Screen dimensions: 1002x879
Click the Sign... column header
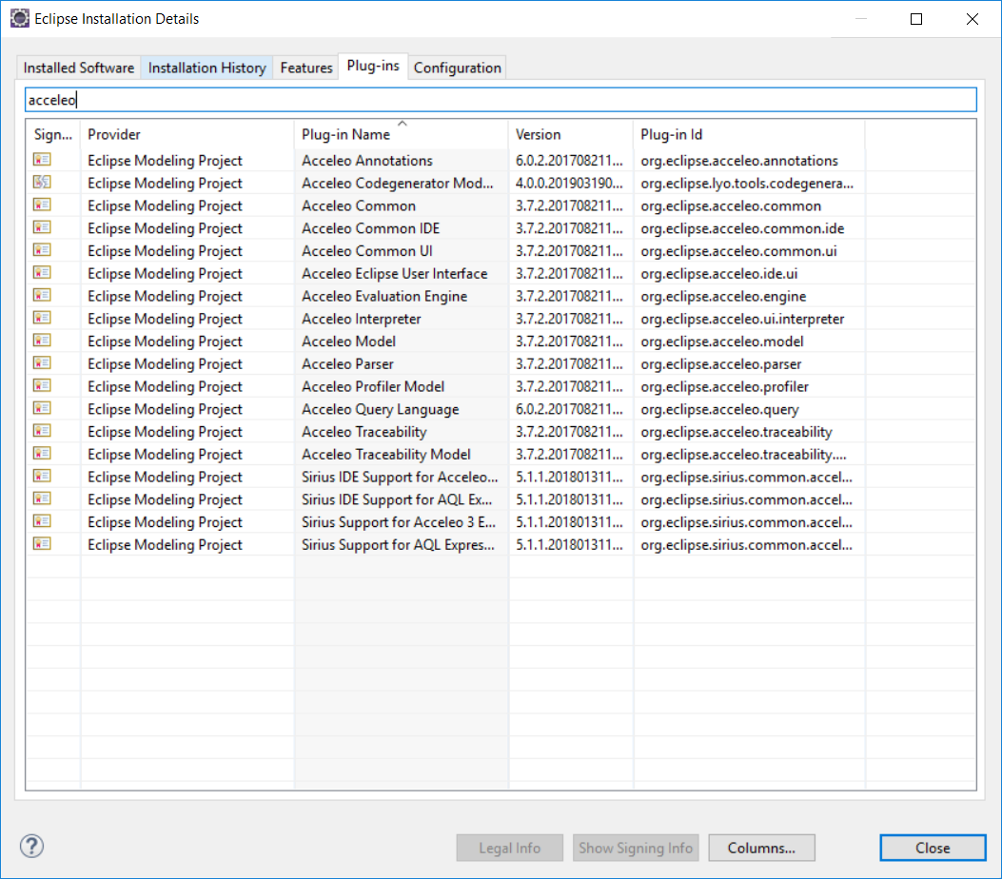tap(53, 134)
